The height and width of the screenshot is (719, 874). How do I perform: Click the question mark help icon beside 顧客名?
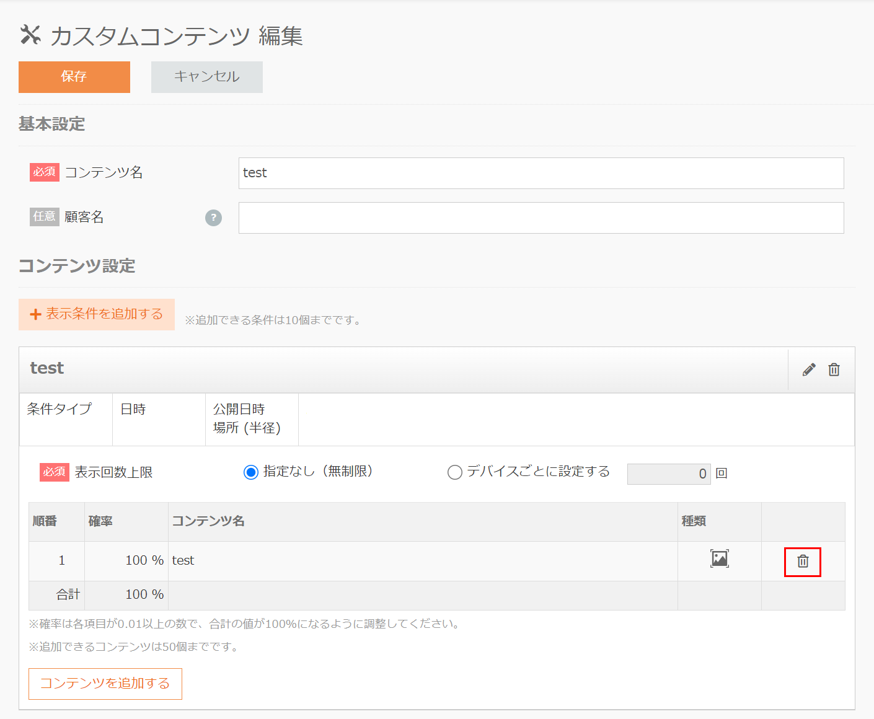click(x=213, y=218)
